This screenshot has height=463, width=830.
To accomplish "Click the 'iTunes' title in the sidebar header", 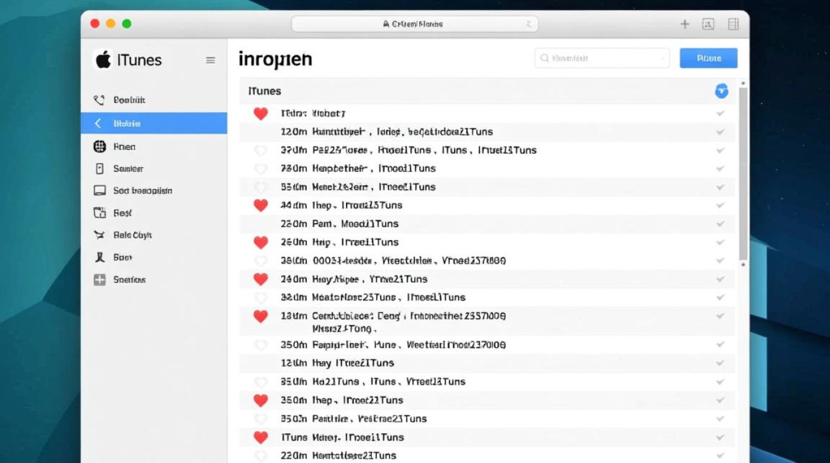I will coord(140,60).
